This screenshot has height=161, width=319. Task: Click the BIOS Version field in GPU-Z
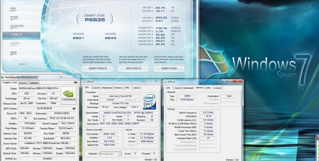45,108
